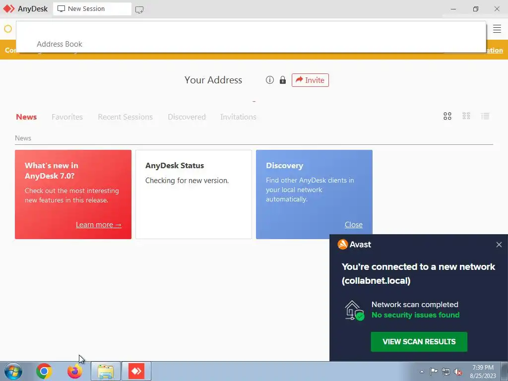This screenshot has width=508, height=381.
Task: Click 'No security issues found' text
Action: (415, 315)
